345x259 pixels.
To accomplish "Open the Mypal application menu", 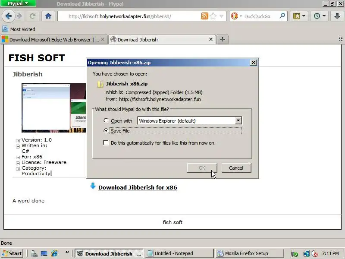I will [18, 3].
